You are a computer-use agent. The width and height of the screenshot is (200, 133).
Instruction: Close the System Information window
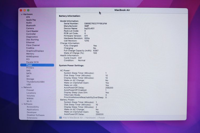coord(21,10)
